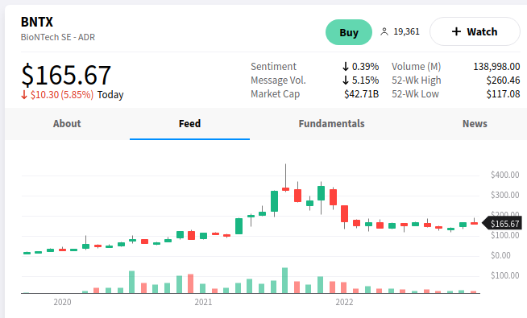Click the 2020 label on chart axis
Screen dimensions: 527x318
click(x=62, y=302)
